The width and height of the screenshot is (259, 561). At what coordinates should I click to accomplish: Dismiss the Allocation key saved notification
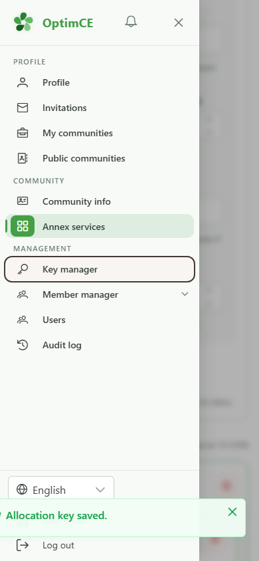232,512
